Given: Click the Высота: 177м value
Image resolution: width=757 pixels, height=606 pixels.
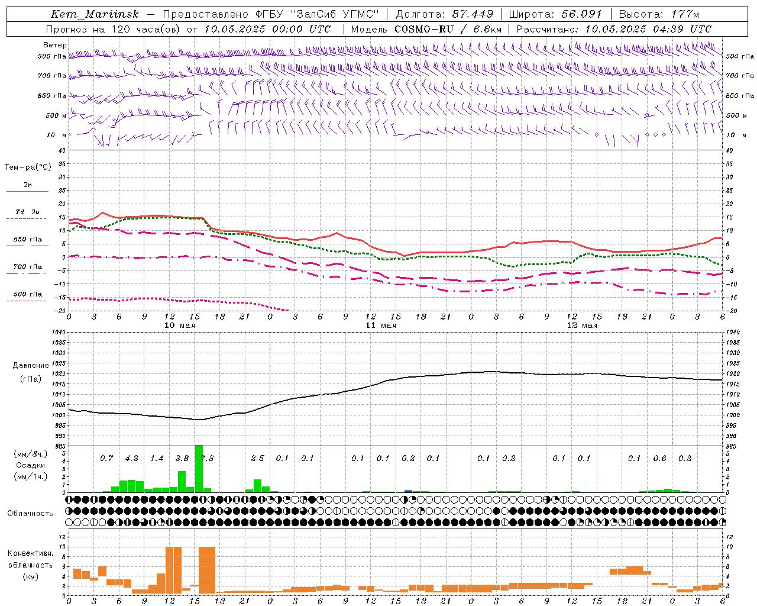Looking at the screenshot, I should click(659, 14).
